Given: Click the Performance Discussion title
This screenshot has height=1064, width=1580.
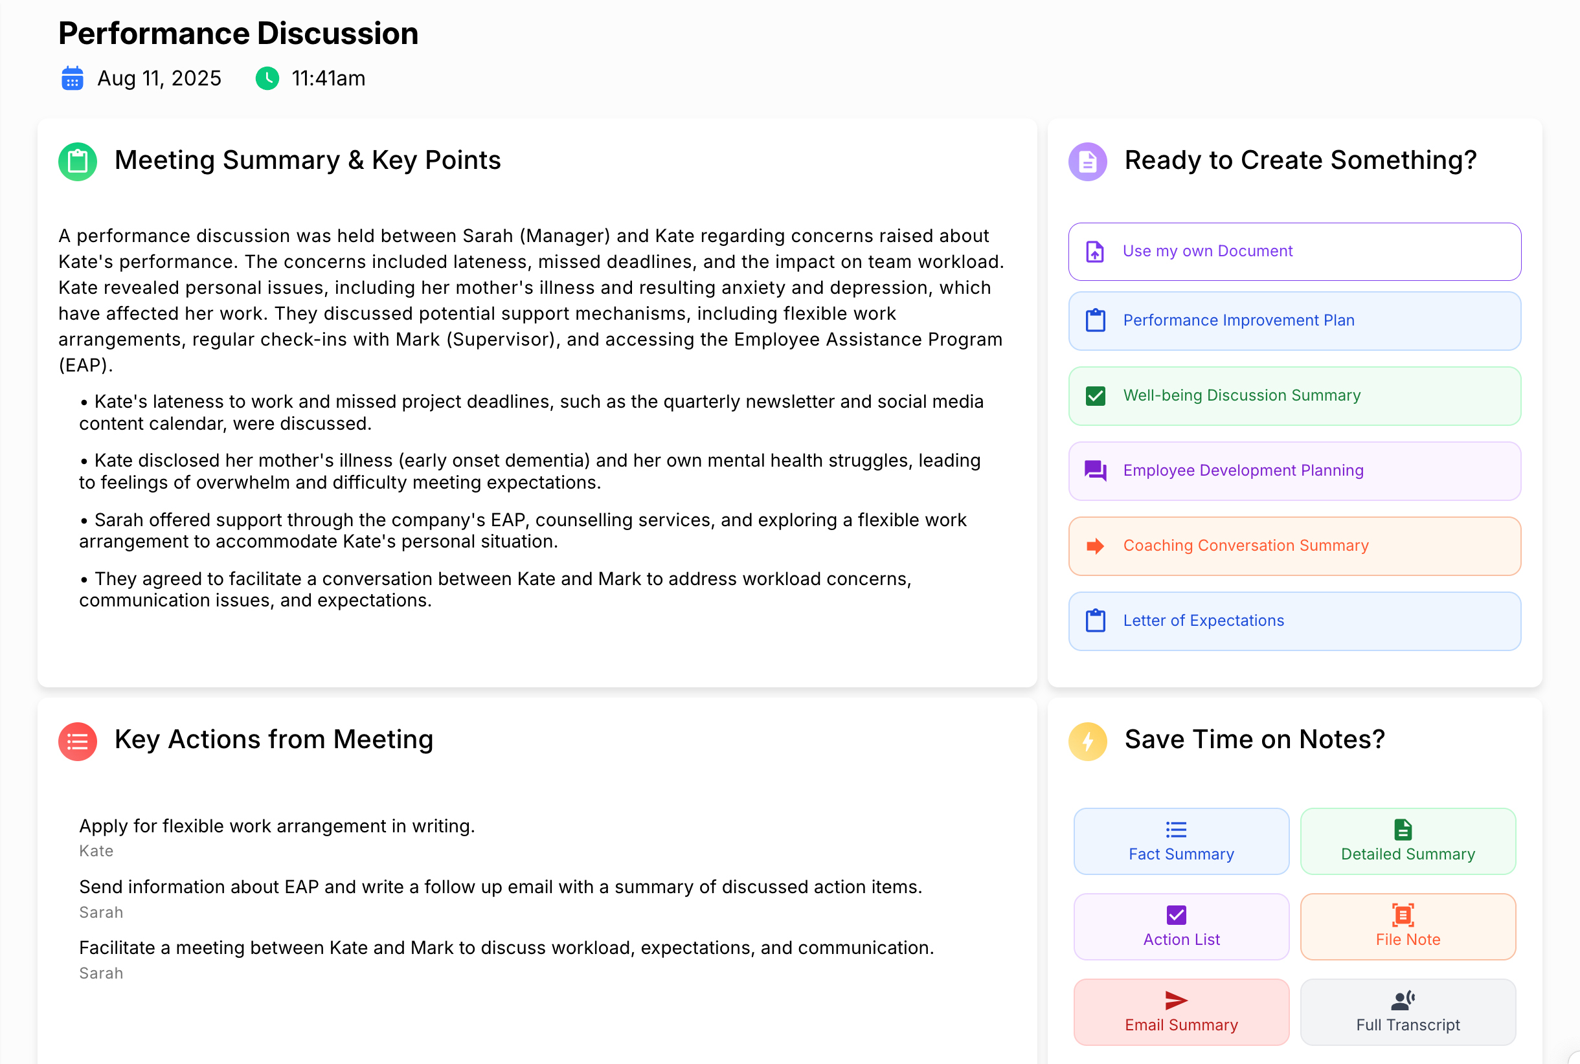Looking at the screenshot, I should point(238,33).
